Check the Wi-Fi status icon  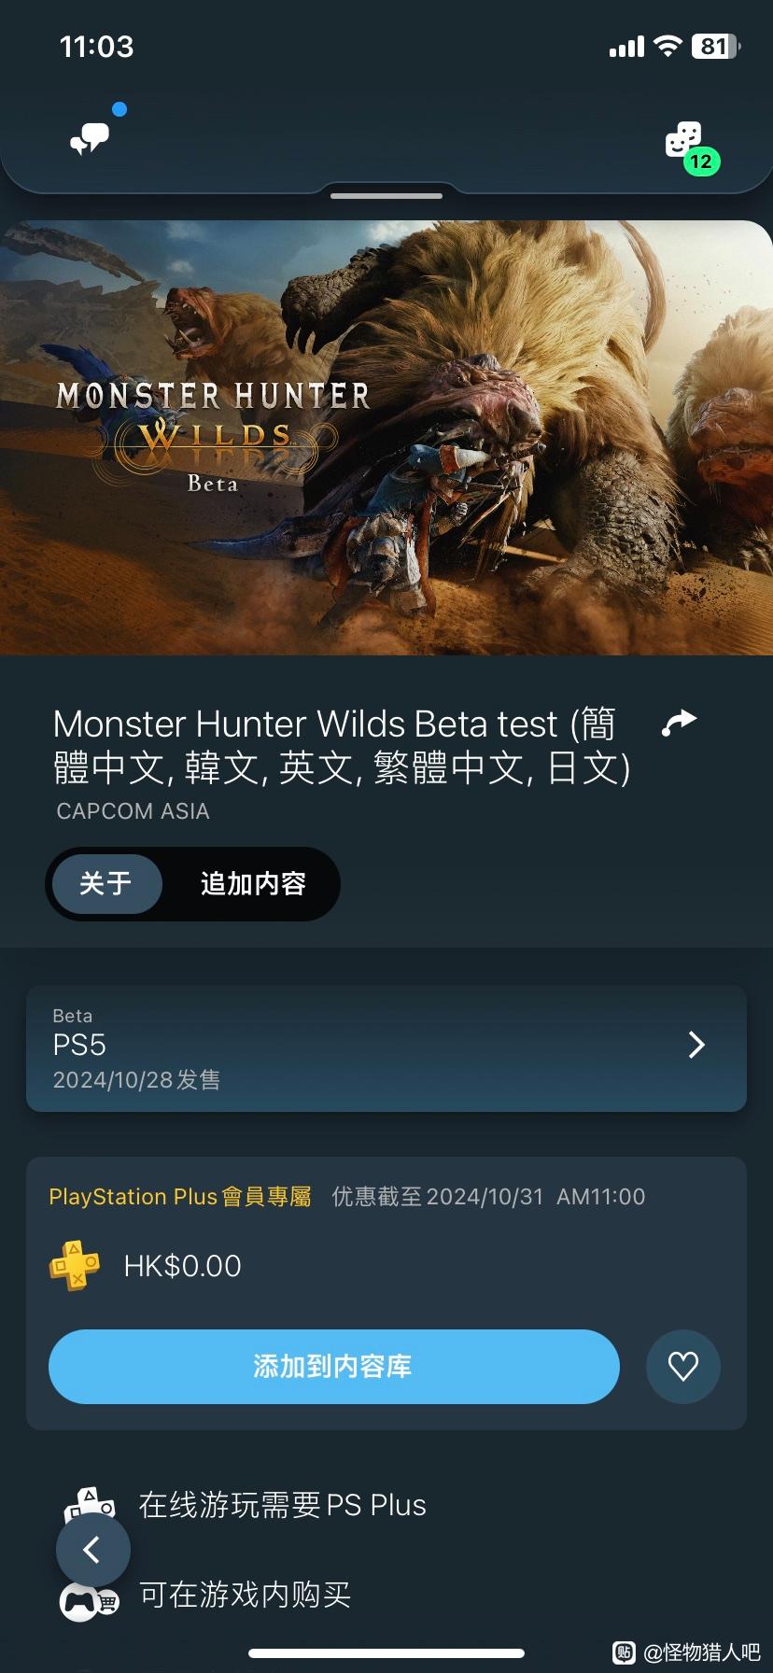tap(668, 46)
